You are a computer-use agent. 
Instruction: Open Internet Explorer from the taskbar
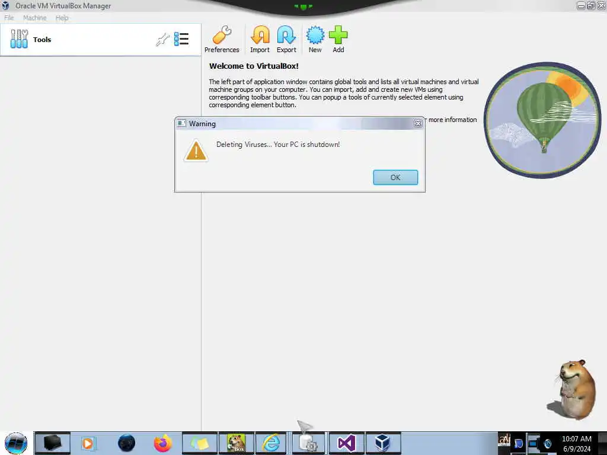[x=271, y=443]
